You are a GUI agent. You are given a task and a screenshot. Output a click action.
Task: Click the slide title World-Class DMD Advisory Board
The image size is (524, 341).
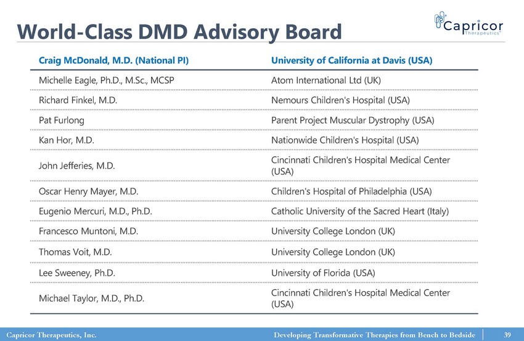click(x=179, y=31)
